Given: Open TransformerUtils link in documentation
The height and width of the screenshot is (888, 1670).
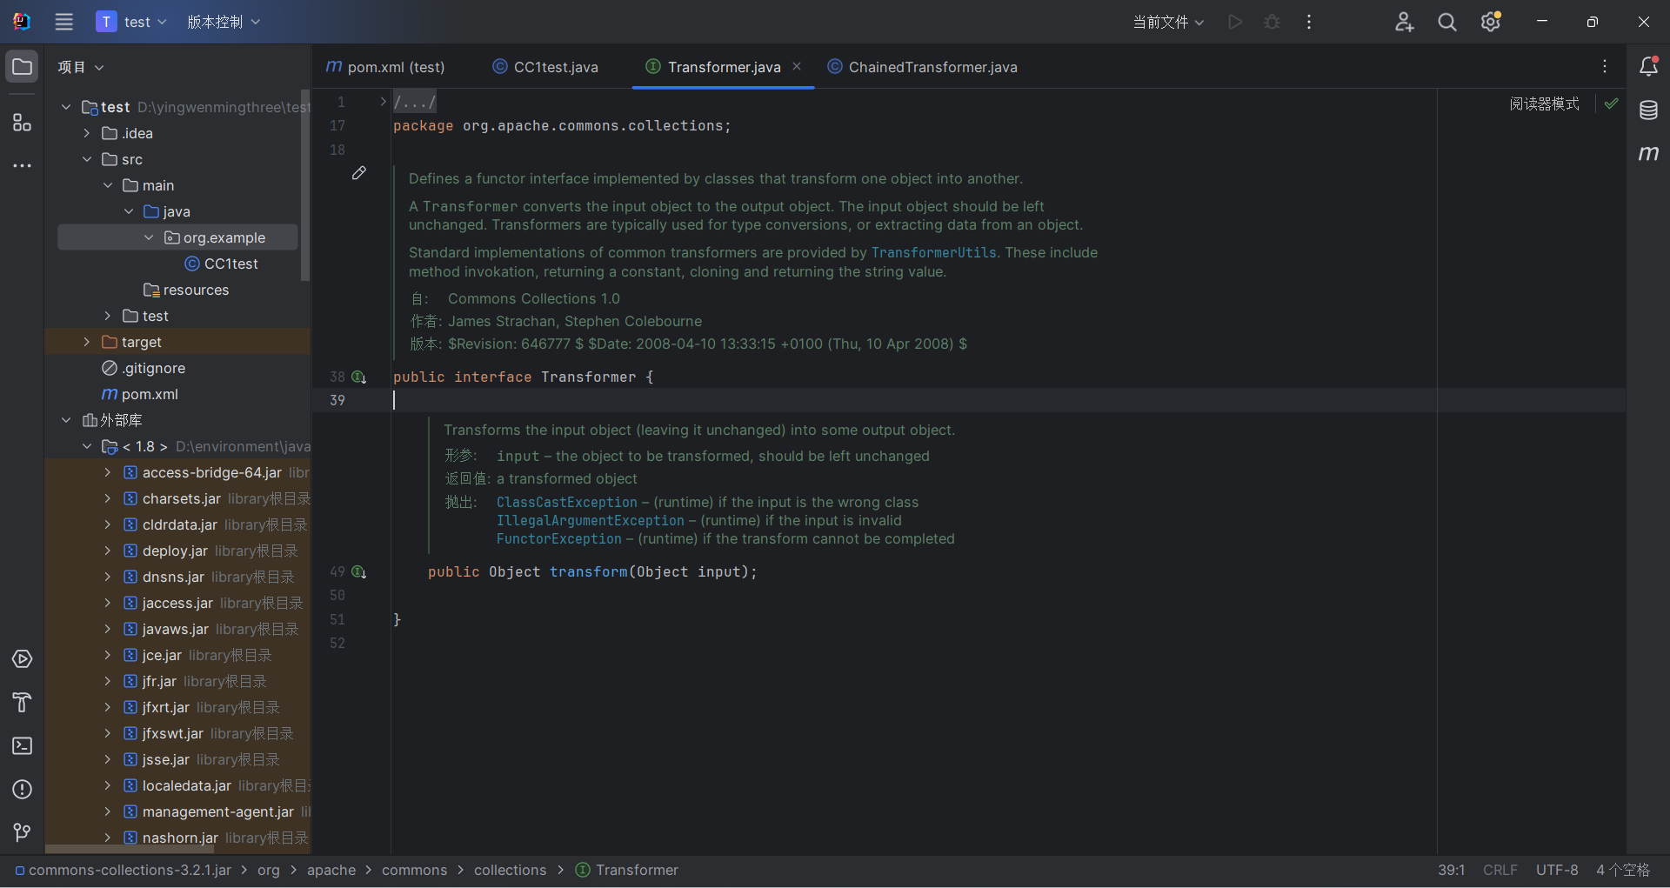Looking at the screenshot, I should click(933, 252).
